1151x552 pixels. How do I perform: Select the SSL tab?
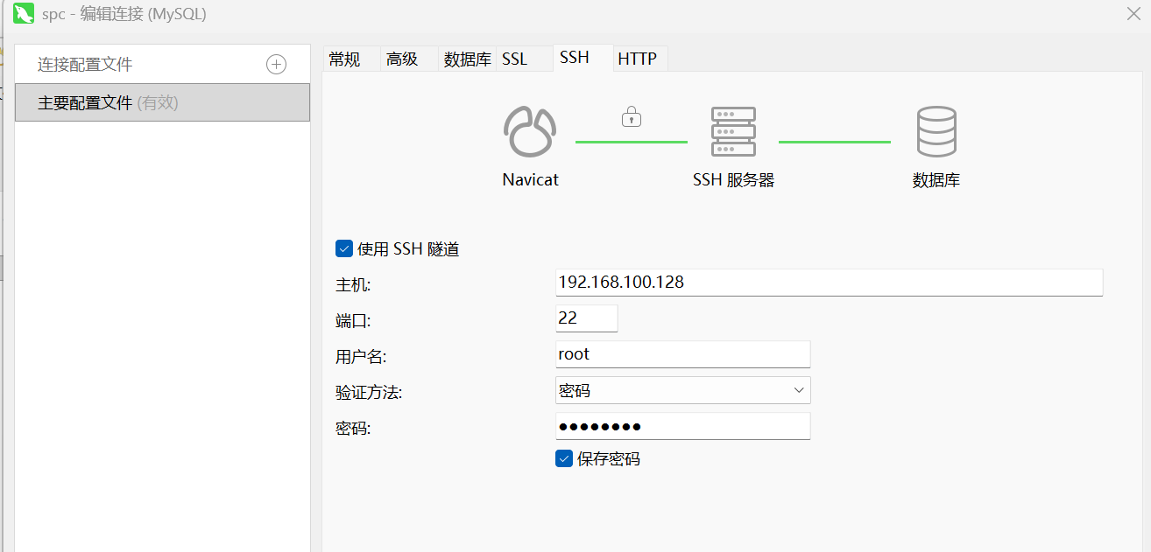click(515, 59)
